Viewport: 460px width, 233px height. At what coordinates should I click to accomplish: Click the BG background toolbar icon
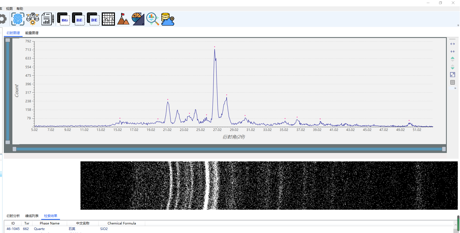[x=64, y=19]
